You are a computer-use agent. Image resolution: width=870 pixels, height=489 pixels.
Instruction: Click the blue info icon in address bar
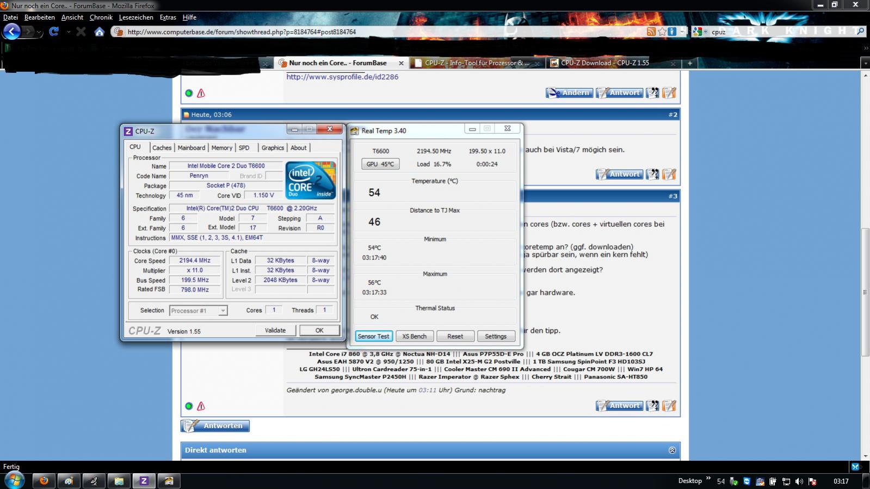point(672,32)
